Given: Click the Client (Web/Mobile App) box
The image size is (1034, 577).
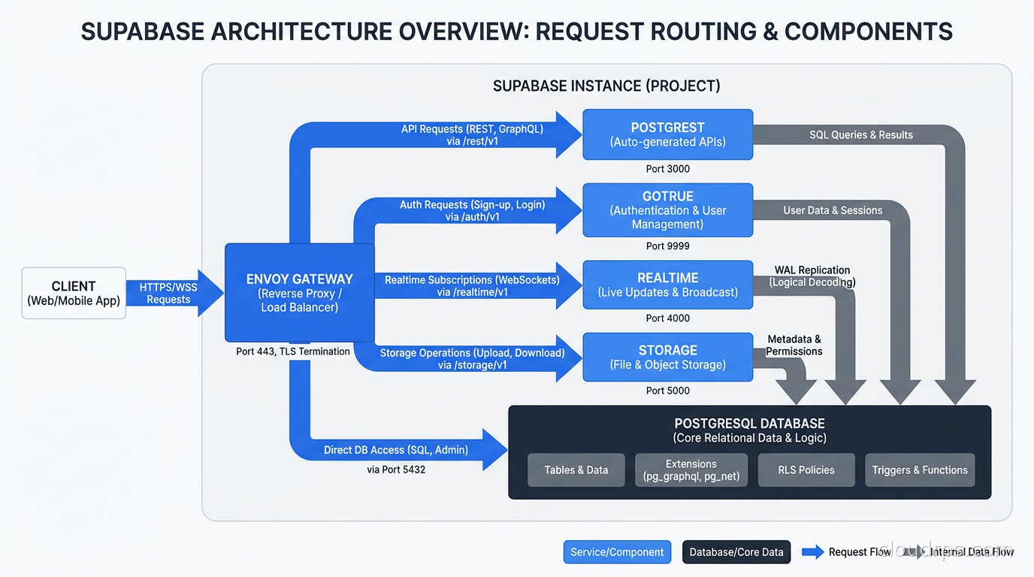Looking at the screenshot, I should point(74,293).
